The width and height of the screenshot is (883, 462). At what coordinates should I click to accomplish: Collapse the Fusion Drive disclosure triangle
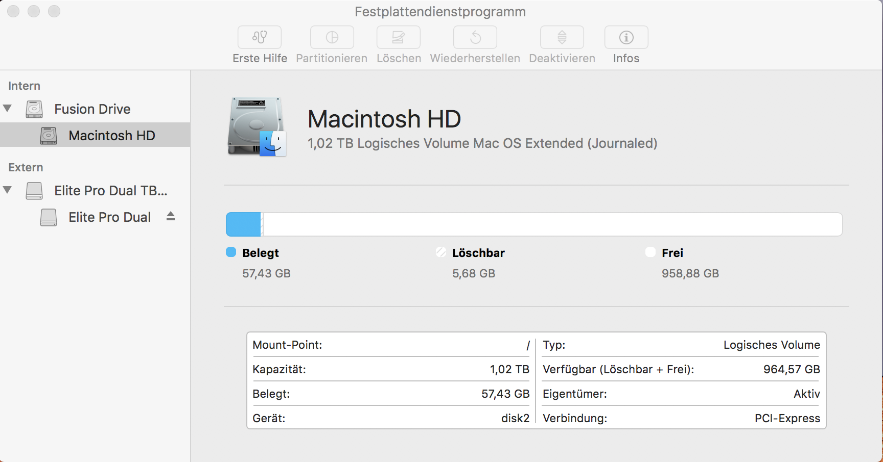[x=8, y=108]
